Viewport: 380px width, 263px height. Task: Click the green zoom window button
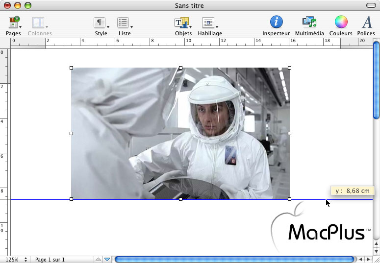point(28,5)
